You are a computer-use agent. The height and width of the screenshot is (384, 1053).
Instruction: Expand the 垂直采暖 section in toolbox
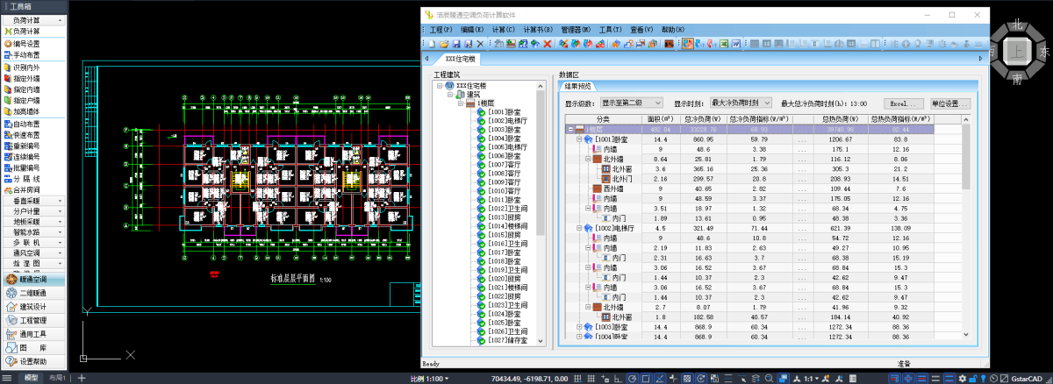[x=35, y=201]
